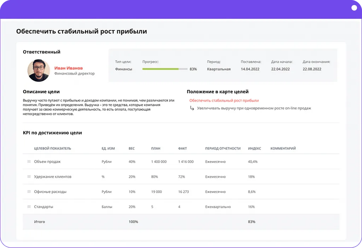
Task: Select sub-goal Увеличивать выручку при одновременном росте
Action: click(254, 108)
